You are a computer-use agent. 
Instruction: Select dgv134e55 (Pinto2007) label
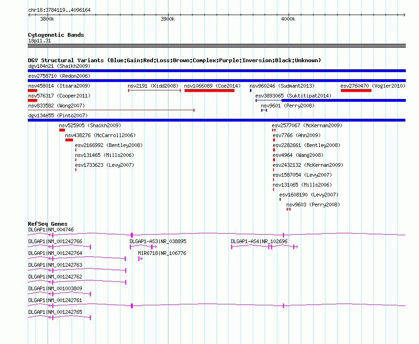pyautogui.click(x=58, y=115)
